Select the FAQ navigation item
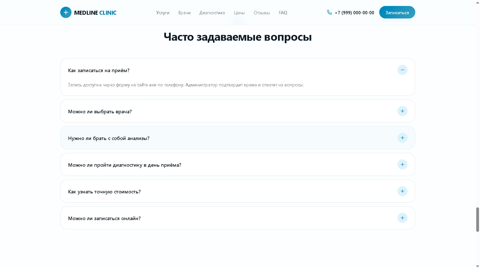 pos(283,13)
